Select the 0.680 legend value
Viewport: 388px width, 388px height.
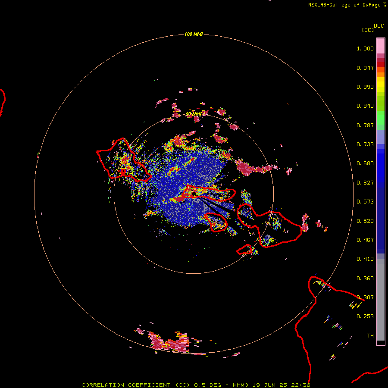point(365,163)
